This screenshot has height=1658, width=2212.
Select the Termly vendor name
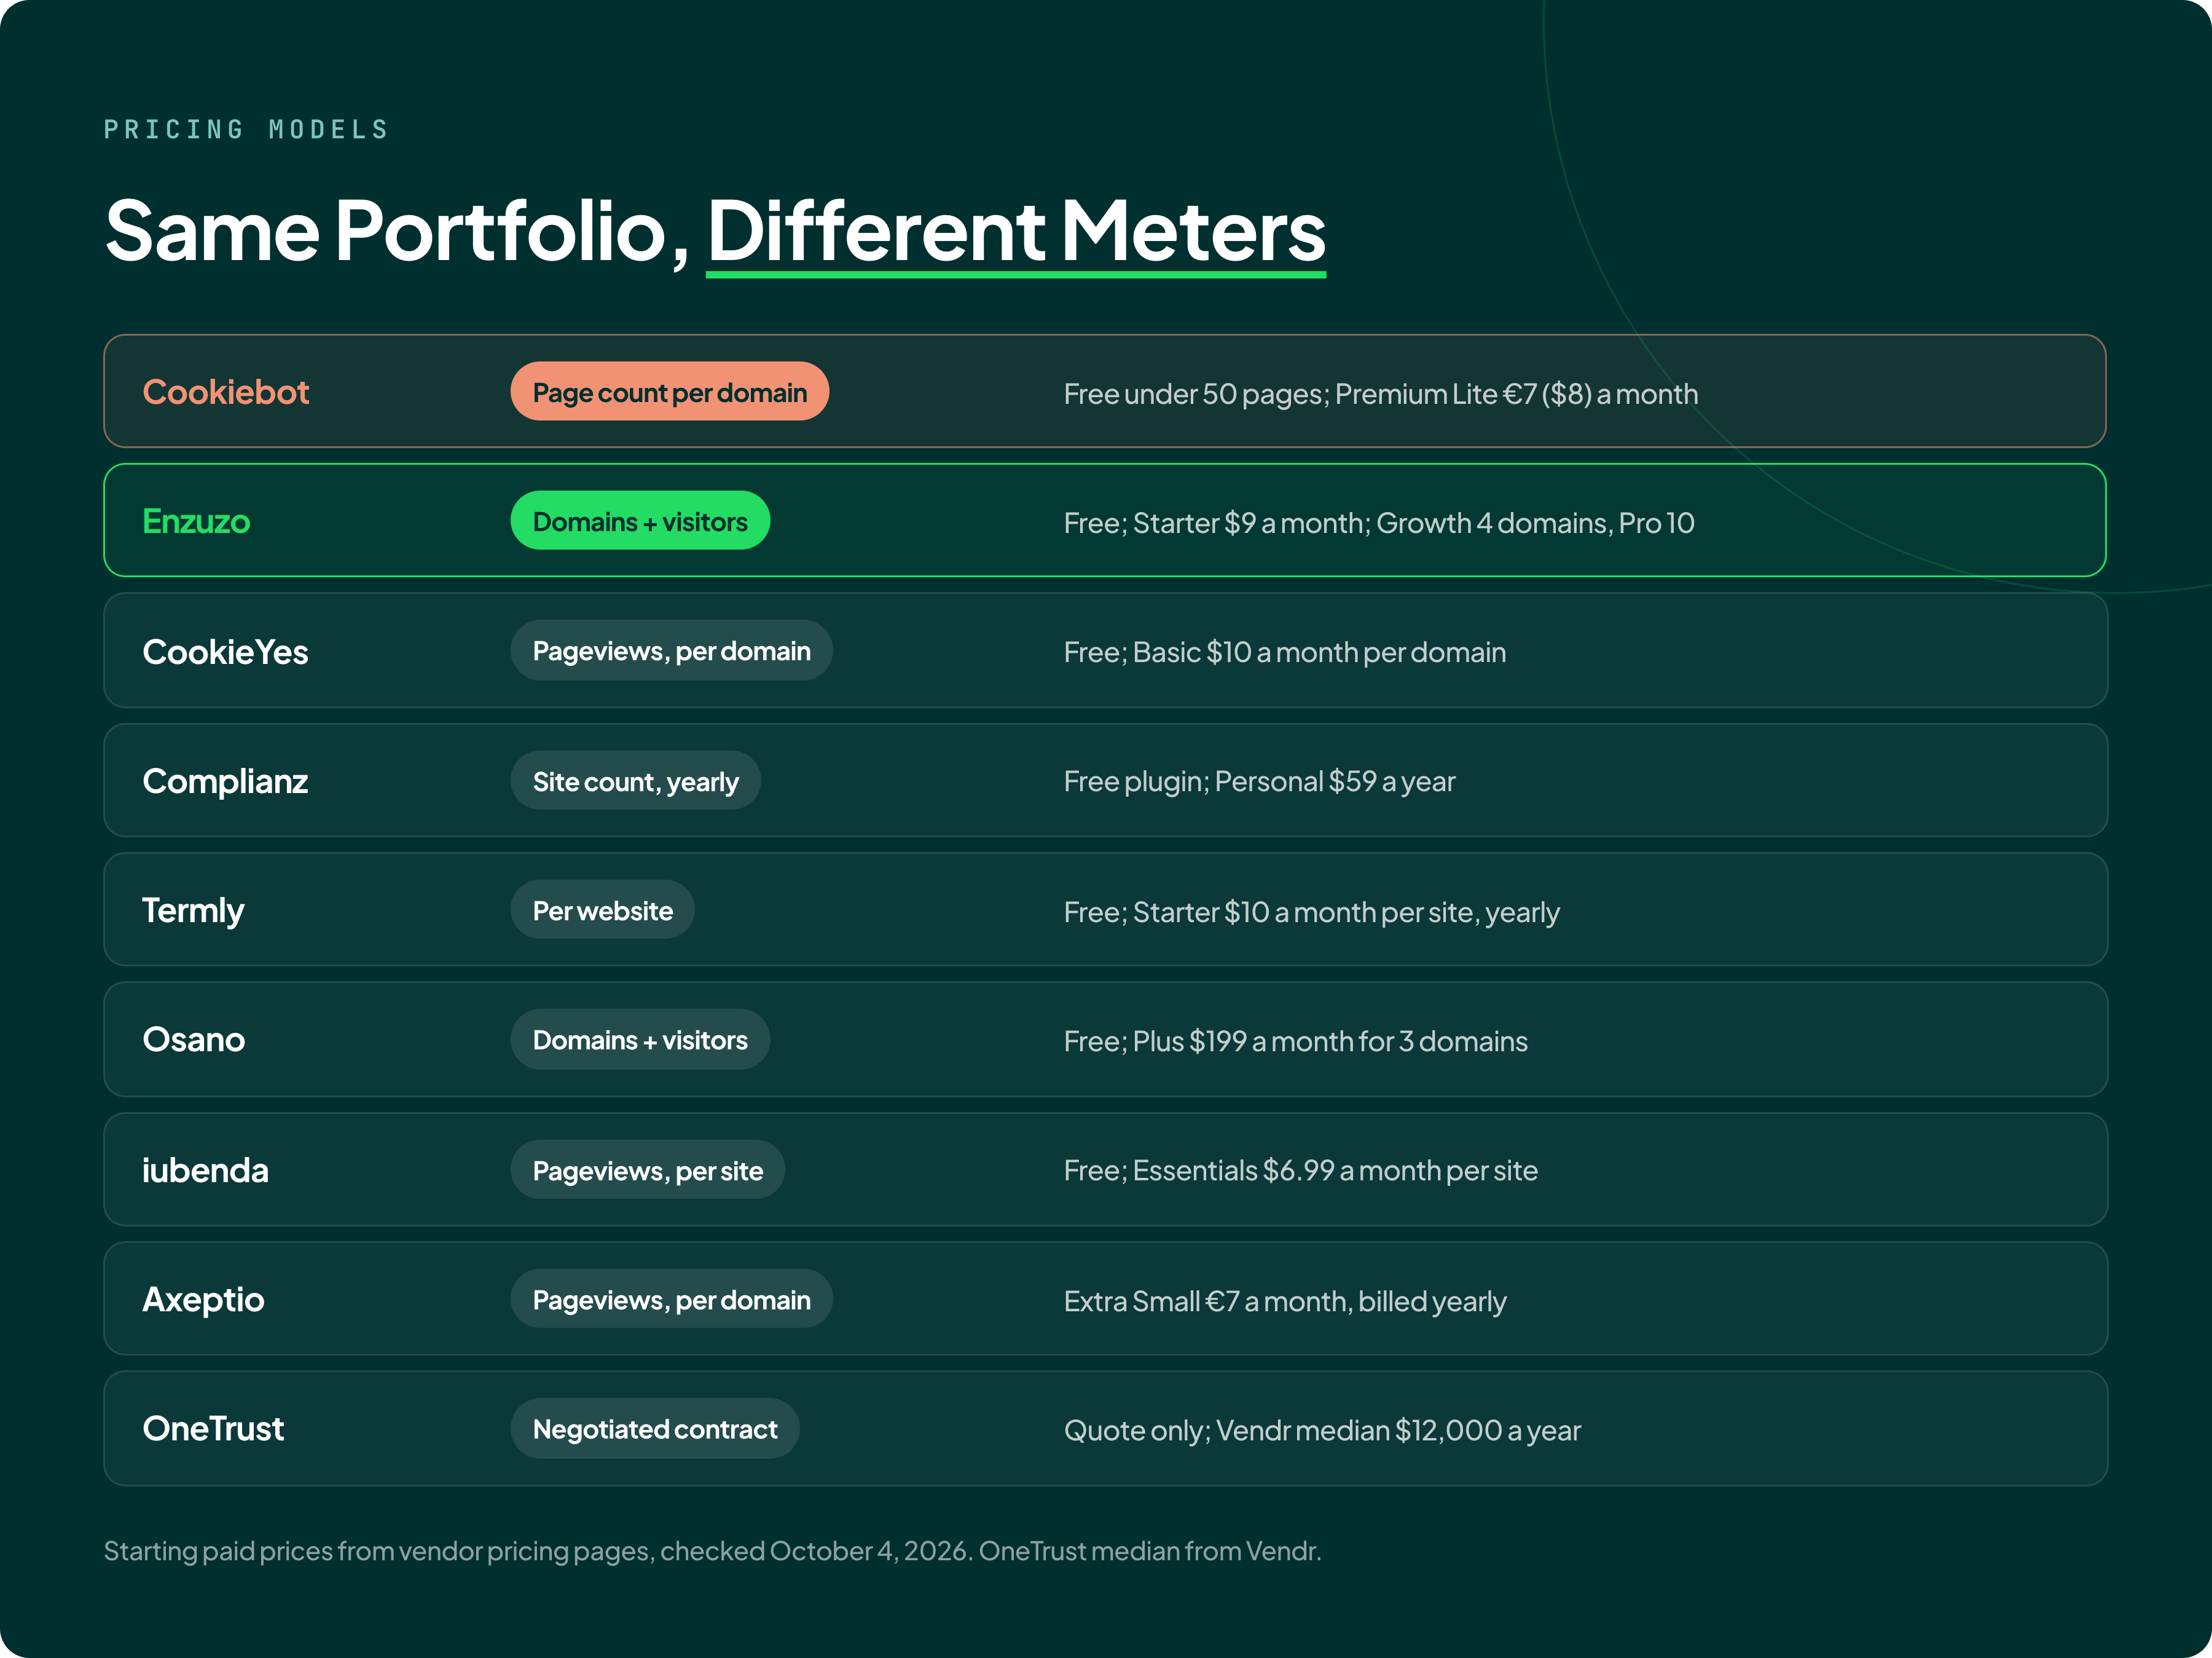tap(193, 910)
